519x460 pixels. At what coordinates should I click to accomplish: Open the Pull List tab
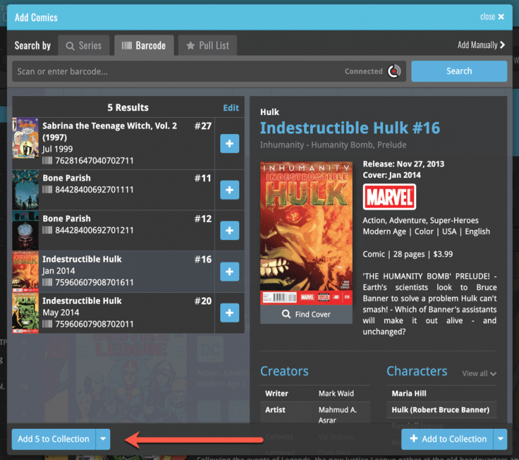207,45
